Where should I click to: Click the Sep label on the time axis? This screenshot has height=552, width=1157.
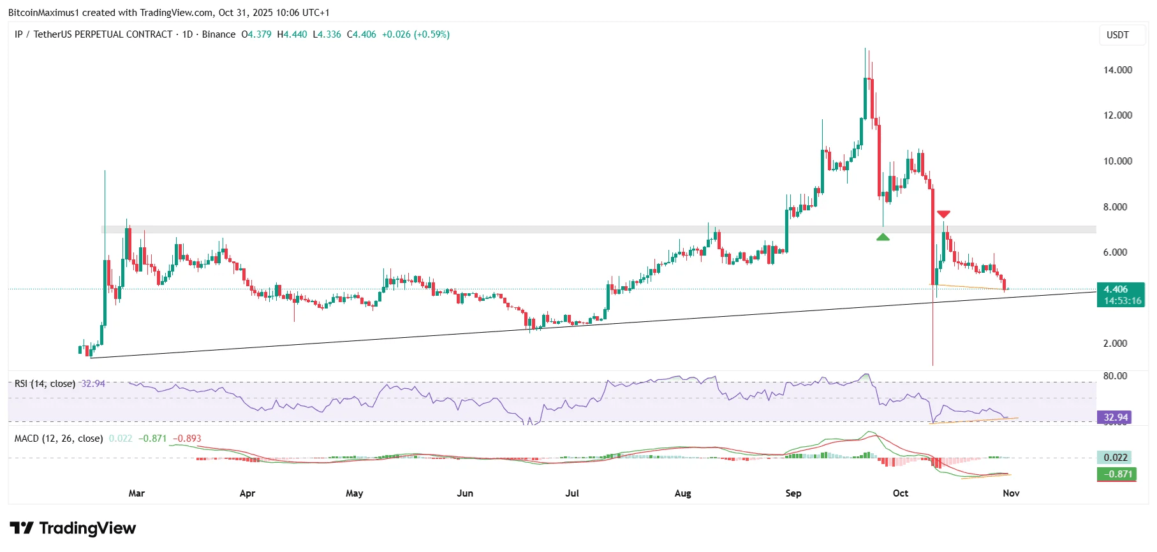tap(793, 493)
